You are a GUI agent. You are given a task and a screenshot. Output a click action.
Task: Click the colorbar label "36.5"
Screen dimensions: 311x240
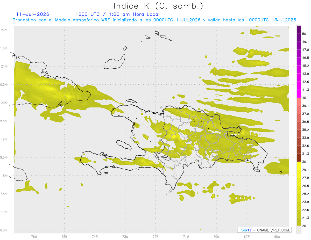click(306, 122)
